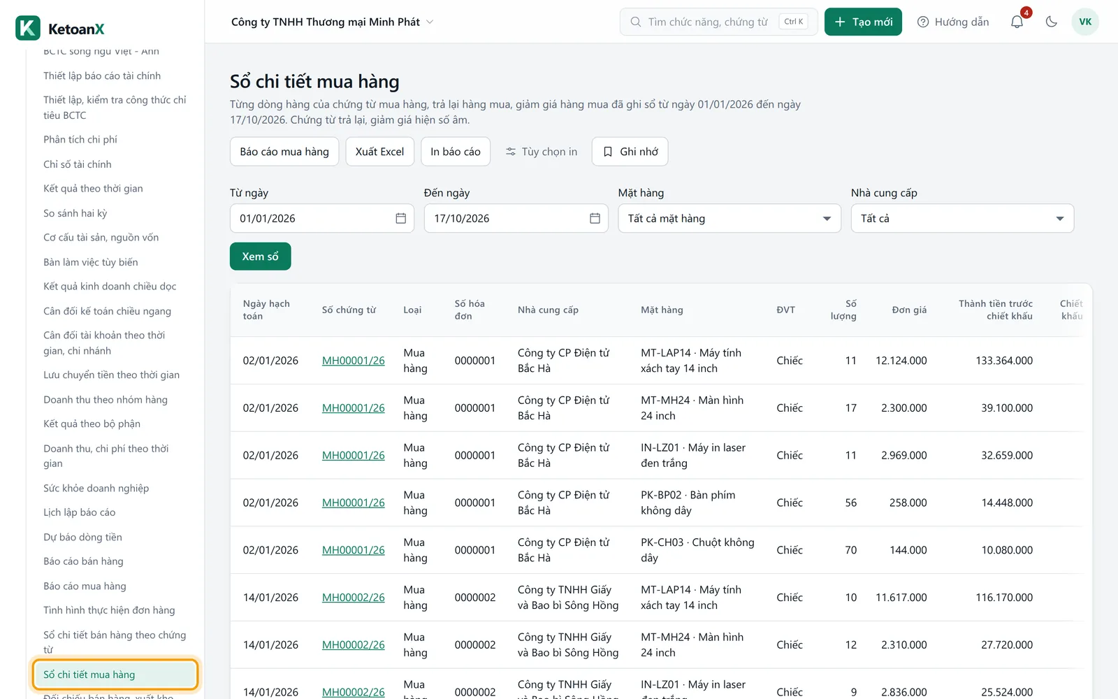Focus the search field Tìm chức năng
Image resolution: width=1118 pixels, height=699 pixels.
pyautogui.click(x=718, y=22)
